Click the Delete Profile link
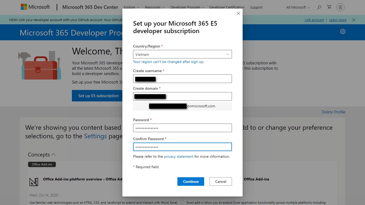365x205 pixels. click(333, 112)
